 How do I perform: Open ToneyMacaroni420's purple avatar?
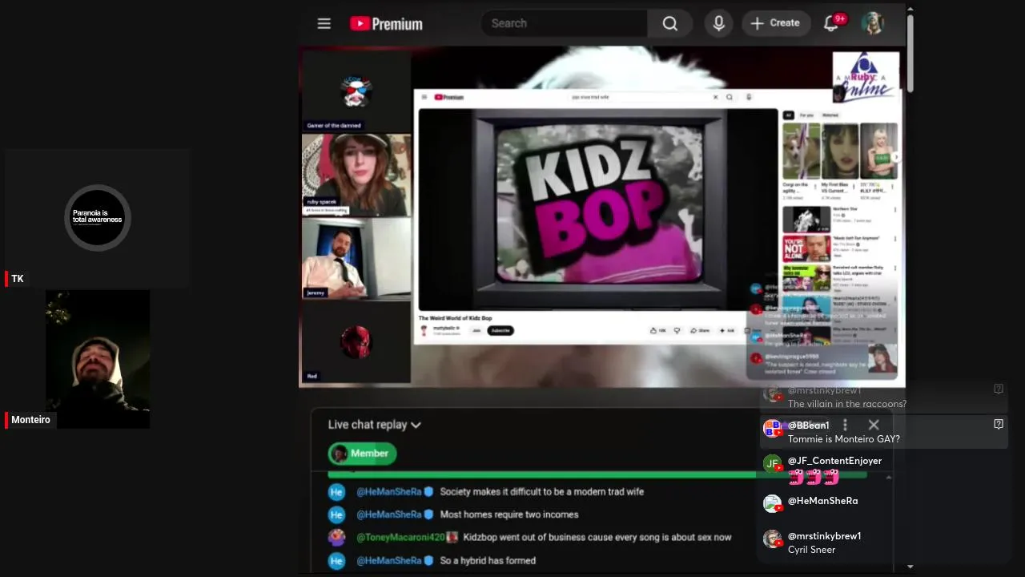click(x=336, y=538)
